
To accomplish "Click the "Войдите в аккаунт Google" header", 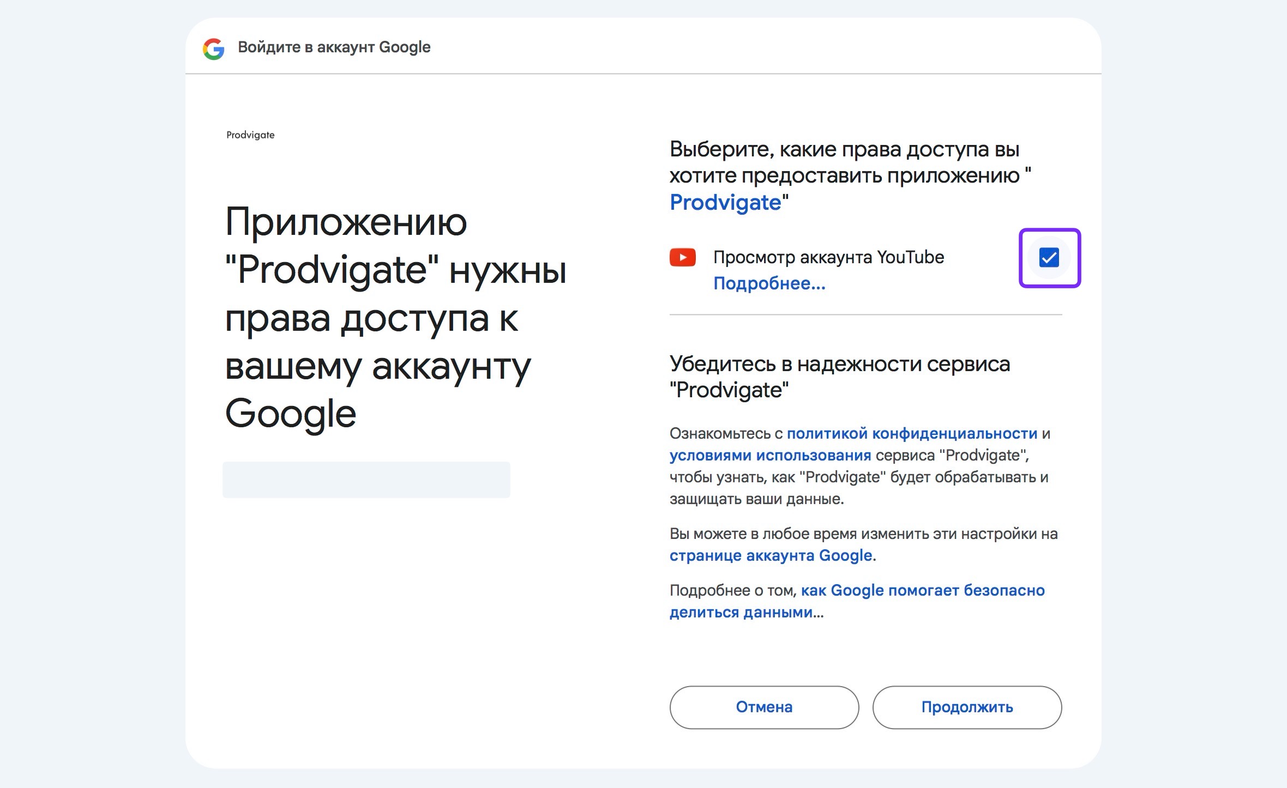I will tap(334, 47).
